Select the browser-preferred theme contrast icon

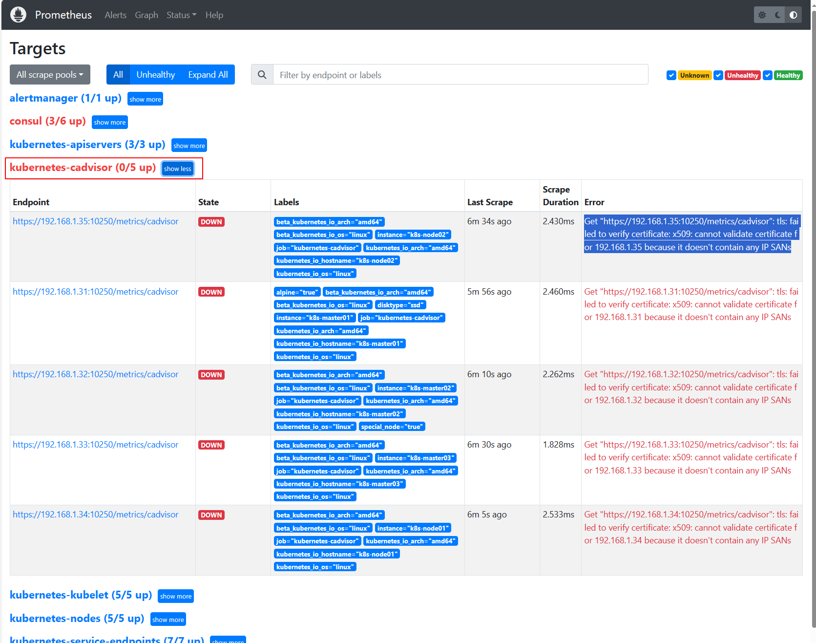click(x=793, y=15)
